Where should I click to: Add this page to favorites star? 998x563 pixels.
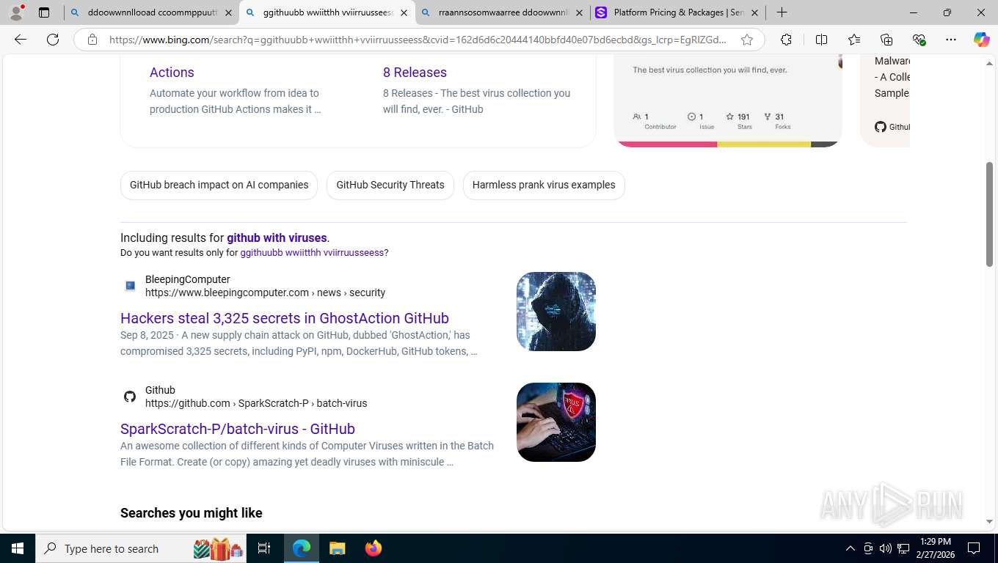point(747,40)
